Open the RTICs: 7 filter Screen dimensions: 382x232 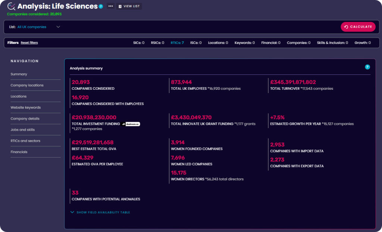(177, 43)
